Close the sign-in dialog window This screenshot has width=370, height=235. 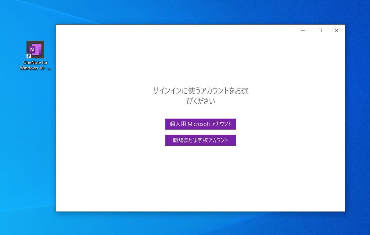point(337,30)
